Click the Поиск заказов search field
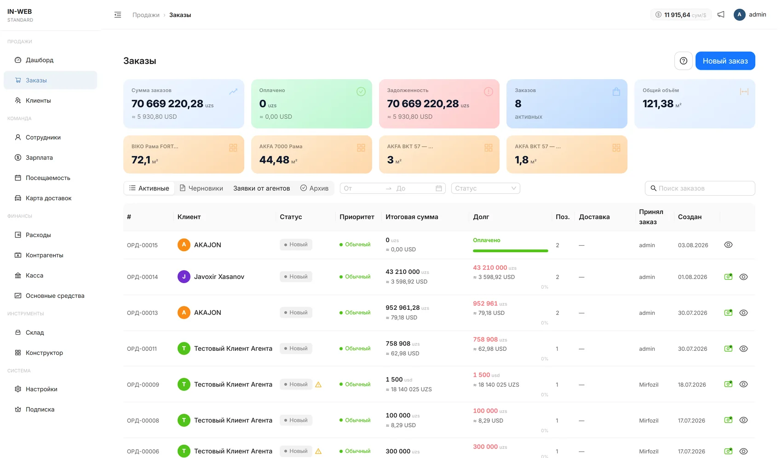This screenshot has height=458, width=782. pos(700,188)
